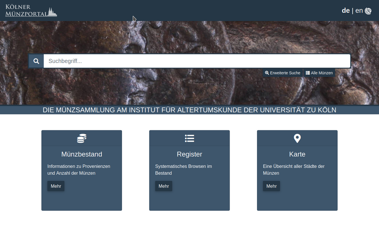Select the Münzbestand card title
Image resolution: width=379 pixels, height=228 pixels.
coord(81,155)
